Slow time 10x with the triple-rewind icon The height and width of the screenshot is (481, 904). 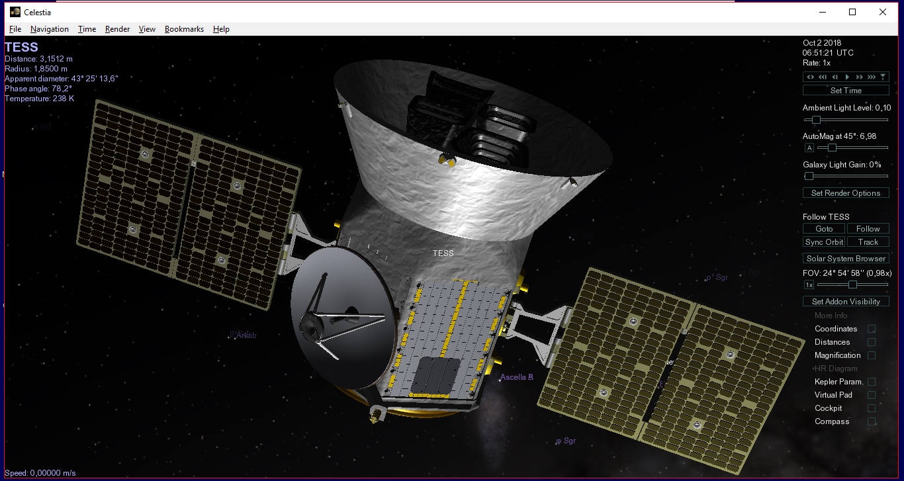823,77
